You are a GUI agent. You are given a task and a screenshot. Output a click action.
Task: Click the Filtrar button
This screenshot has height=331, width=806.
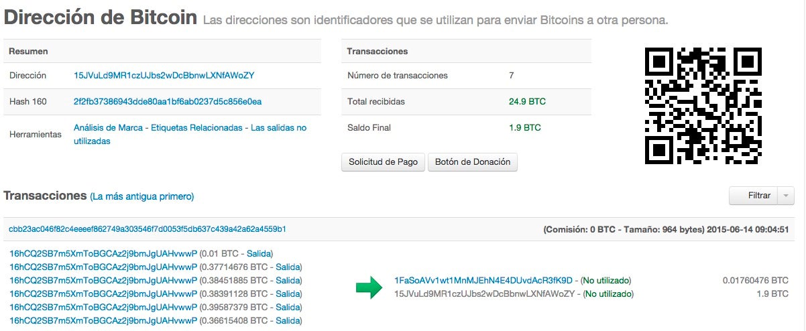(754, 196)
